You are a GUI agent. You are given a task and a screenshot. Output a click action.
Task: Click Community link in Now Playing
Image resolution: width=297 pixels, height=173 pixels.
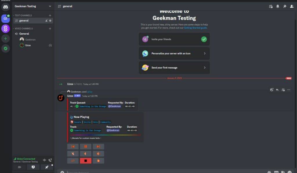(106, 122)
